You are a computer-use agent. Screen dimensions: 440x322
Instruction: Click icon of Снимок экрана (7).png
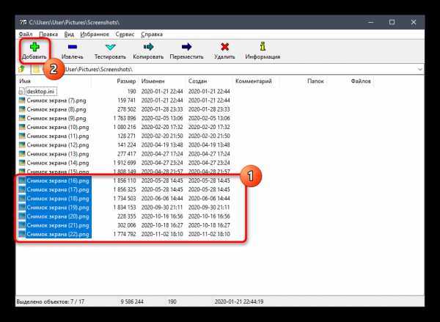tap(22, 100)
